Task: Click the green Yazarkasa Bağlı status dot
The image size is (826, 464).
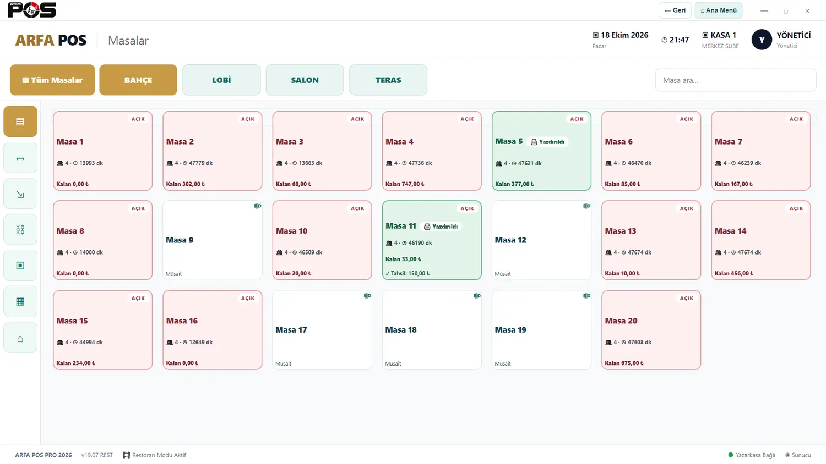Action: (731, 455)
